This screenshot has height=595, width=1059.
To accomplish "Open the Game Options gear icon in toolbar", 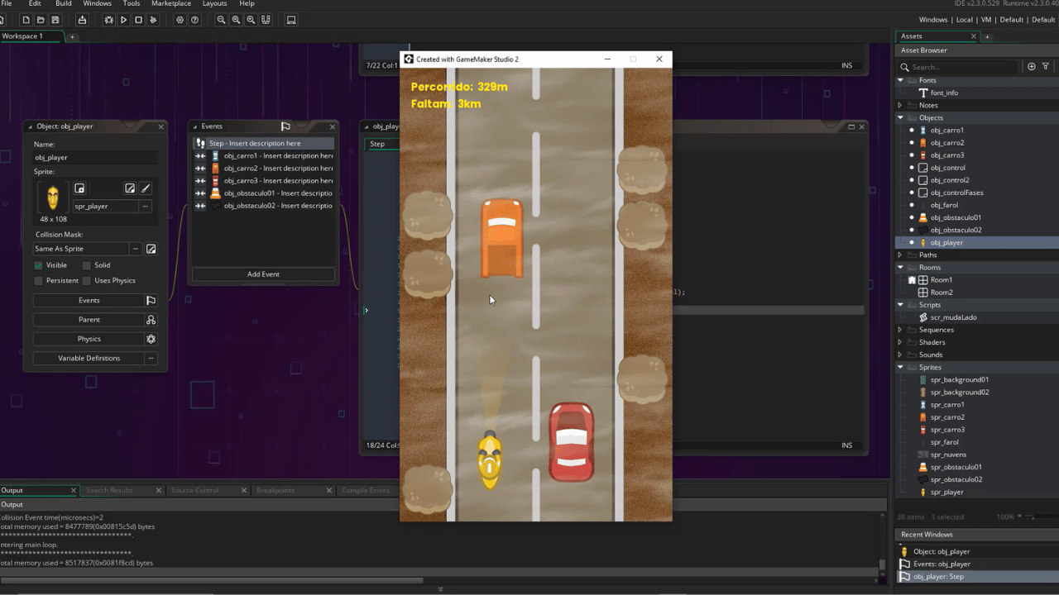I will point(180,20).
